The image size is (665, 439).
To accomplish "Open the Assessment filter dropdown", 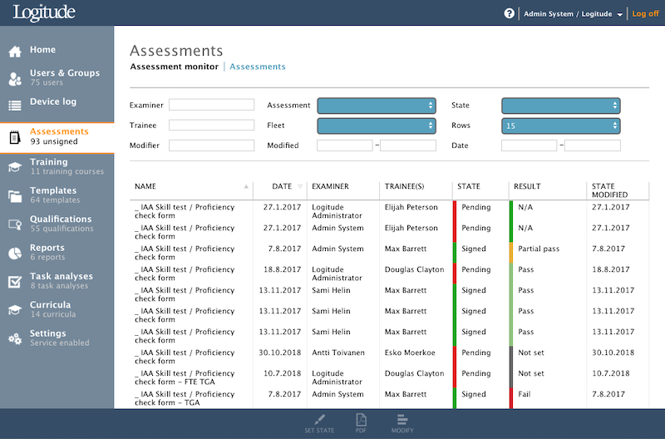I will pyautogui.click(x=377, y=106).
